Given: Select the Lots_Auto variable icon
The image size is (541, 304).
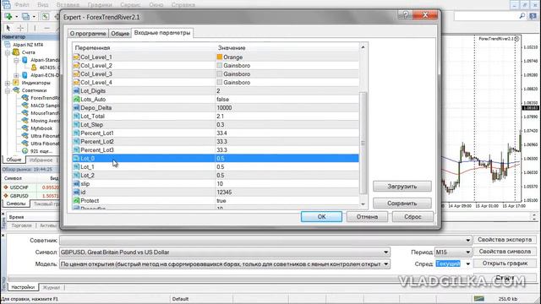Looking at the screenshot, I should coord(77,100).
